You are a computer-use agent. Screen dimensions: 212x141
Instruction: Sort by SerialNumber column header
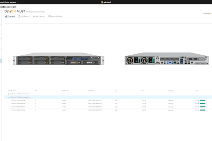[x=12, y=91]
